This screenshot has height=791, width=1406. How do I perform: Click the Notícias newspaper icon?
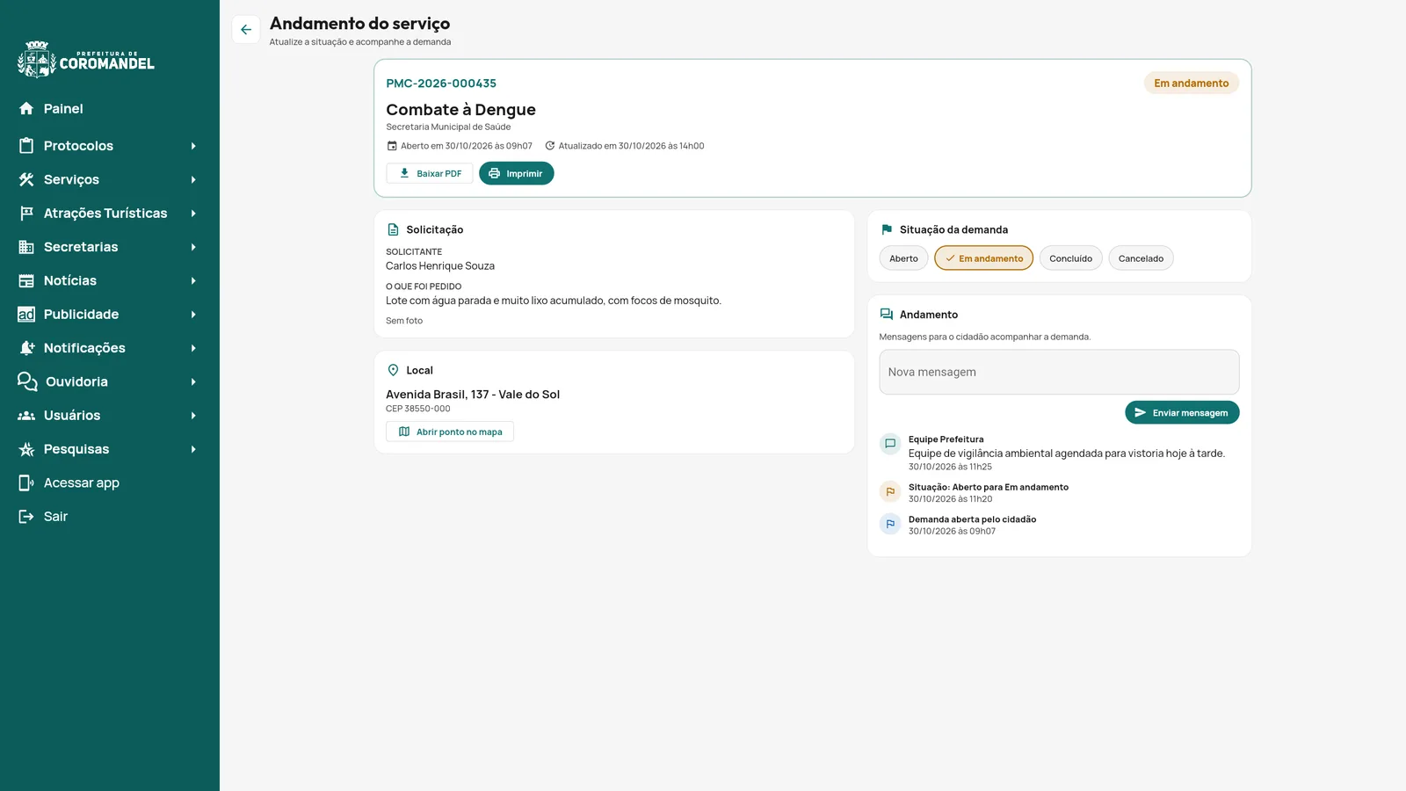coord(26,281)
